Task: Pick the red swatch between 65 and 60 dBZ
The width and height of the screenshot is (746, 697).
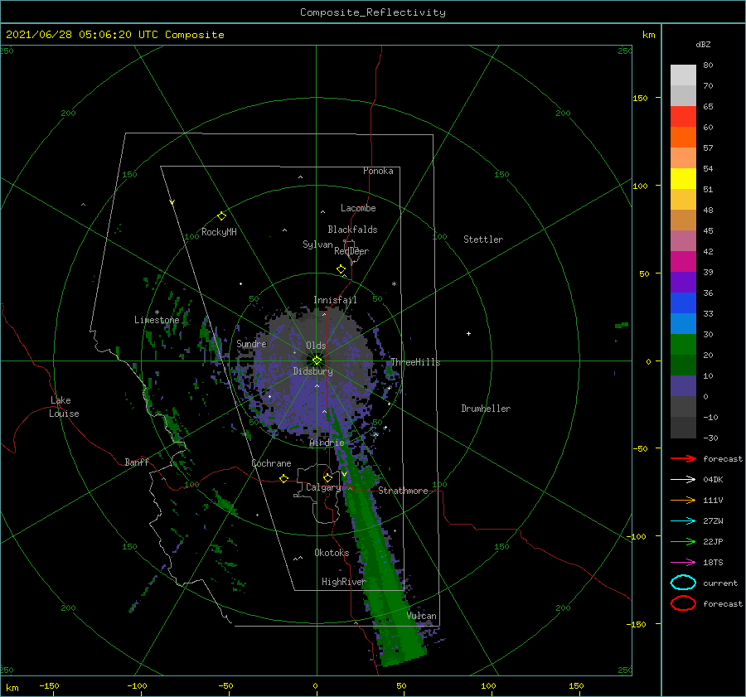Action: pyautogui.click(x=683, y=117)
